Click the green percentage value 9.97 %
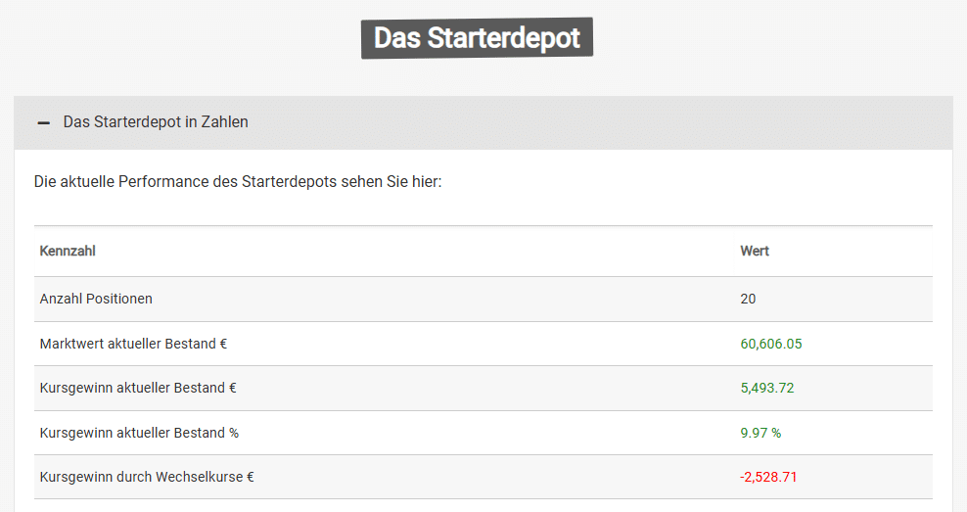The width and height of the screenshot is (967, 512). (760, 433)
